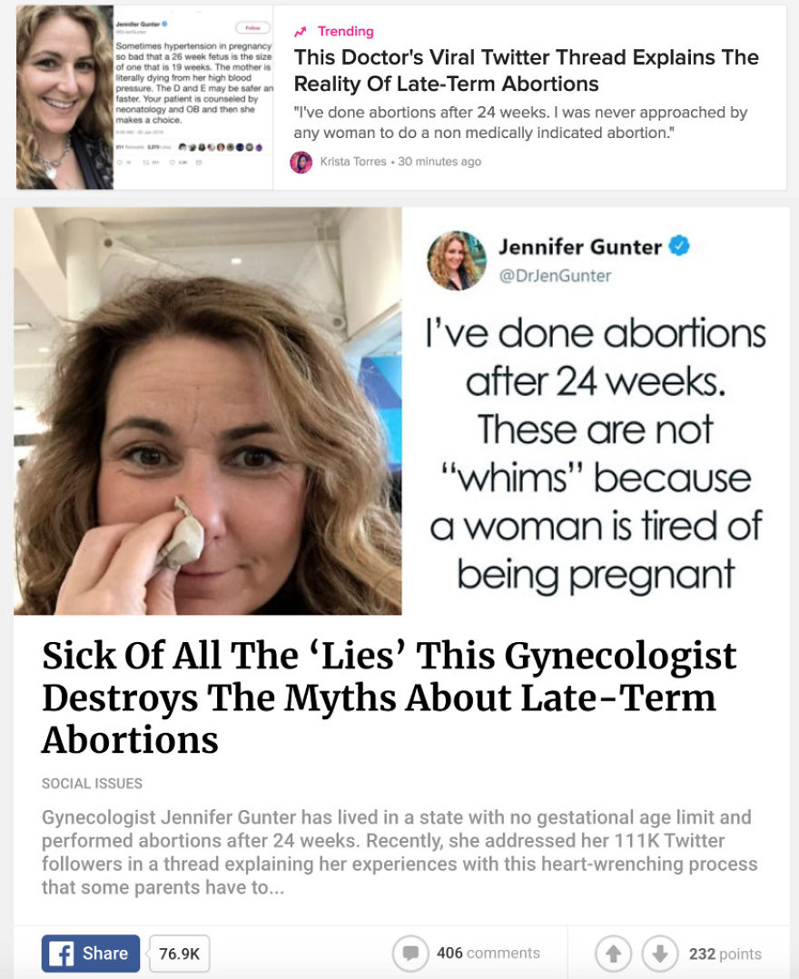Image resolution: width=799 pixels, height=979 pixels.
Task: Click Jennifer Gunter's verified badge icon
Action: (x=679, y=246)
